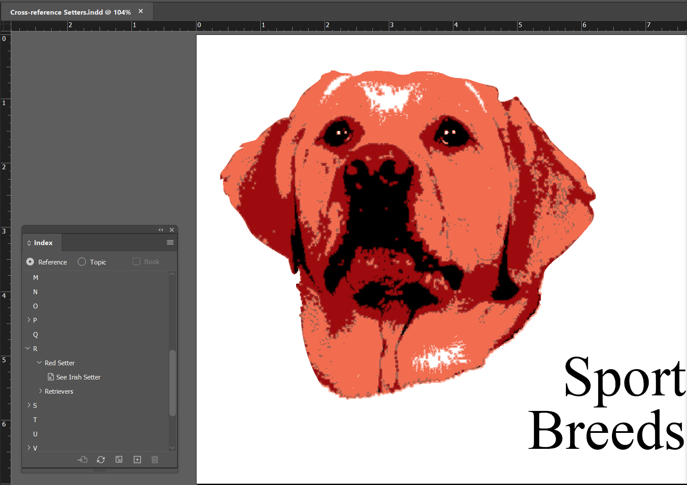Click the Index panel tab

point(43,243)
